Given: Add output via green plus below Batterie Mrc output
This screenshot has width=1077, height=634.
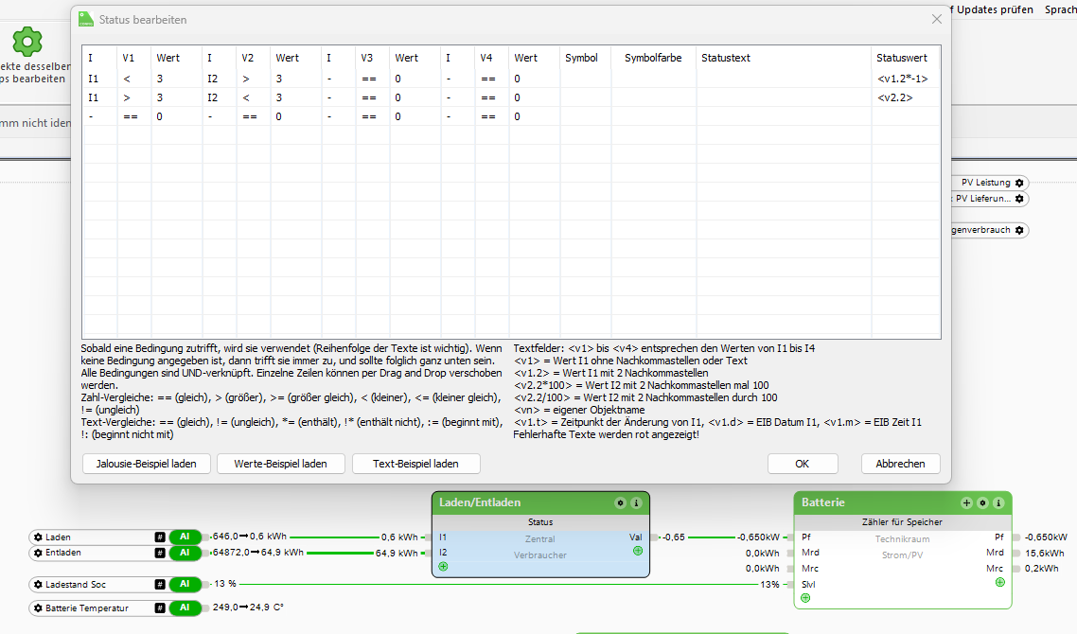Looking at the screenshot, I should tap(999, 582).
